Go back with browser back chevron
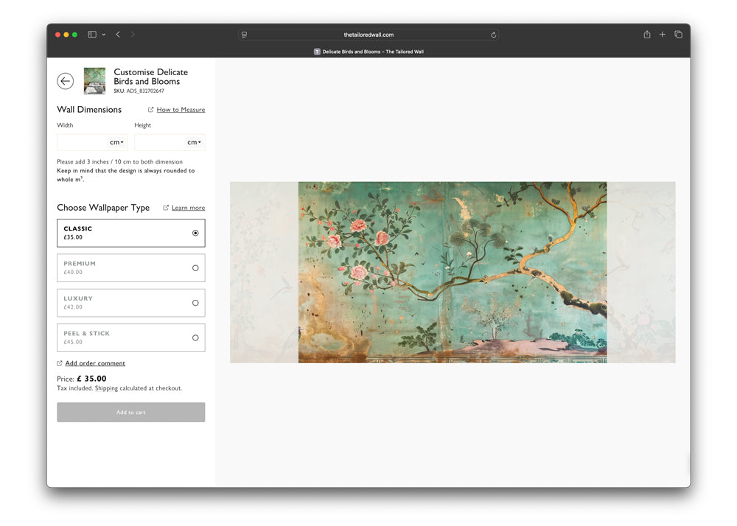Image resolution: width=737 pixels, height=526 pixels. 118,35
